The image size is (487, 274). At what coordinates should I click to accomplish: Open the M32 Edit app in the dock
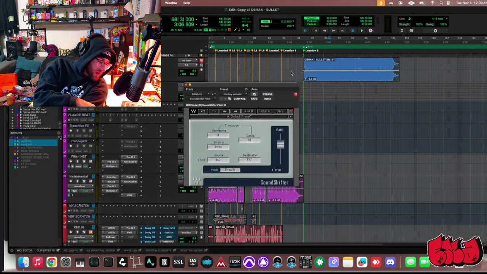point(306,262)
